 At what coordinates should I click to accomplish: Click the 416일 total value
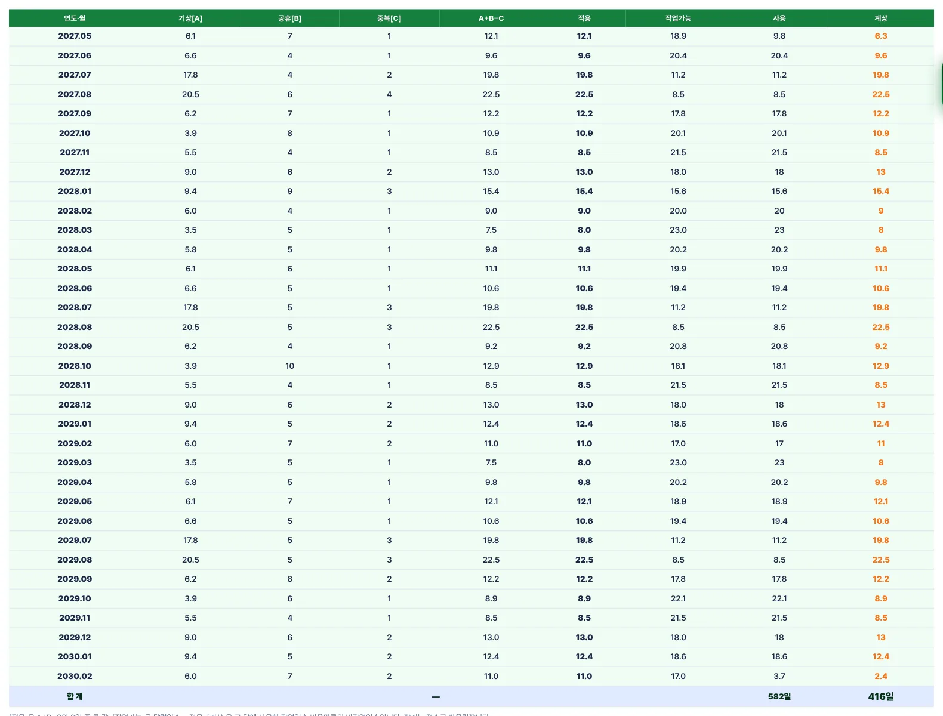point(881,696)
